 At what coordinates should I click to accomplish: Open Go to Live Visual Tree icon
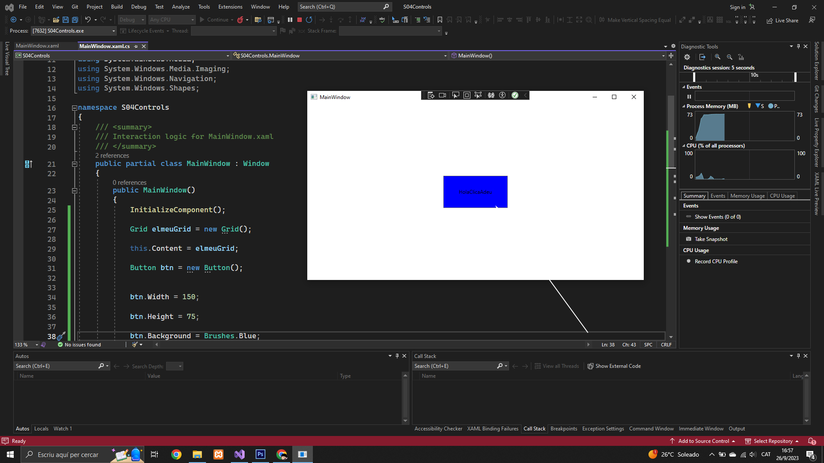[431, 95]
